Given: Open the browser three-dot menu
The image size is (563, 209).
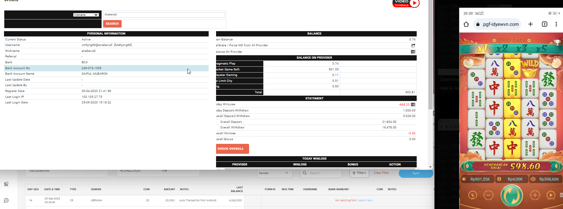Looking at the screenshot, I should click(556, 24).
